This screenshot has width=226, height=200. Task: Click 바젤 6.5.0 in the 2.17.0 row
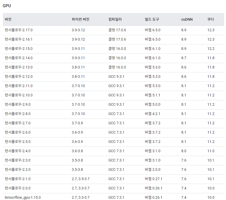tap(153, 30)
